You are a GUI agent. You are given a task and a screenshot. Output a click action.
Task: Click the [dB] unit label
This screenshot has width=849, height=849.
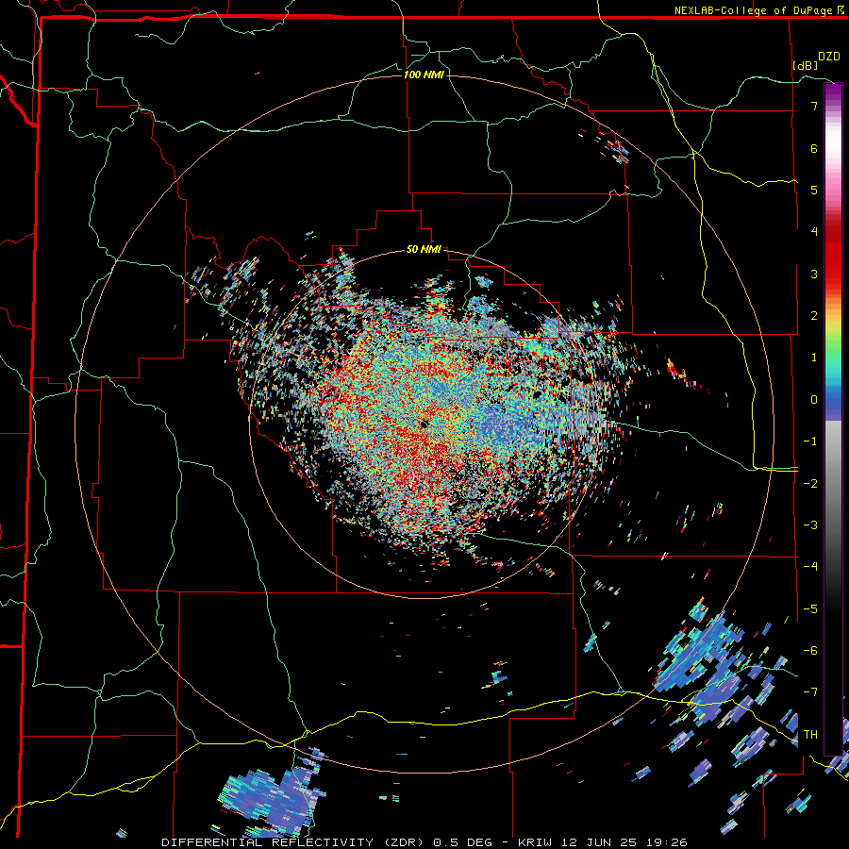(x=806, y=65)
